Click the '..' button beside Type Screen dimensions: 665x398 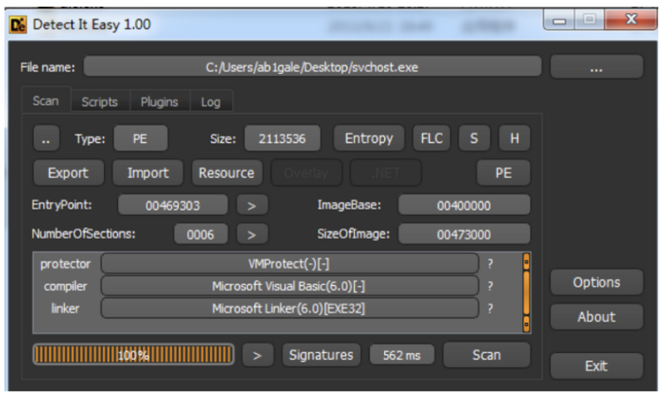pos(47,139)
